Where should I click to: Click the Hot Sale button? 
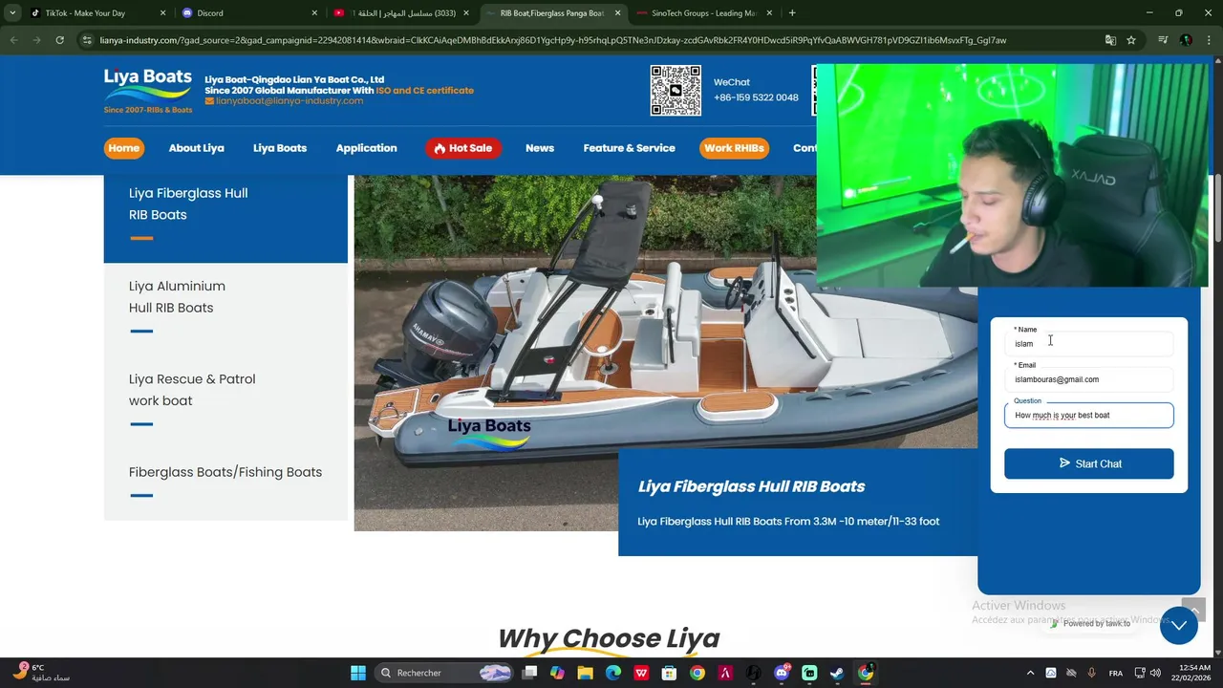463,148
